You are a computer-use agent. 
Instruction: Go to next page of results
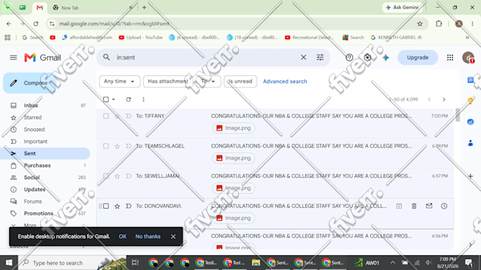point(444,99)
